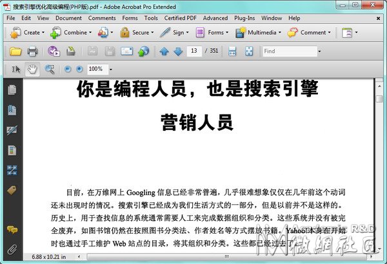Screen dimensions: 387x264
Task: Click the Upload globe icon
Action: pyautogui.click(x=143, y=52)
